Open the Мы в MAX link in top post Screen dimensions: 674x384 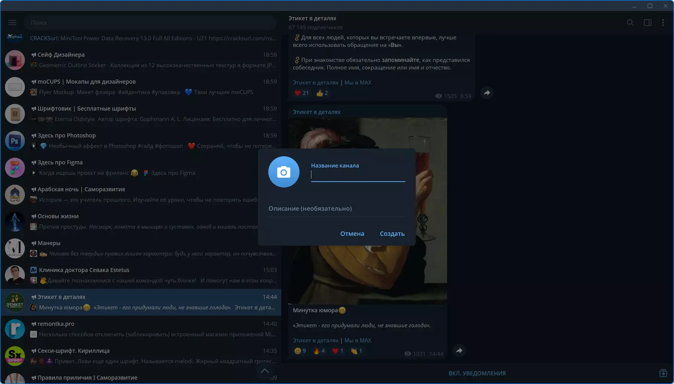(x=358, y=82)
